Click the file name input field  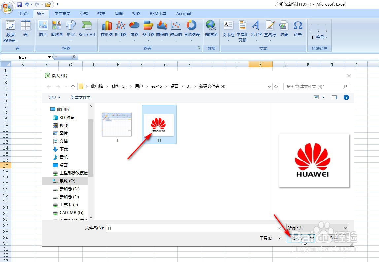coord(192,228)
